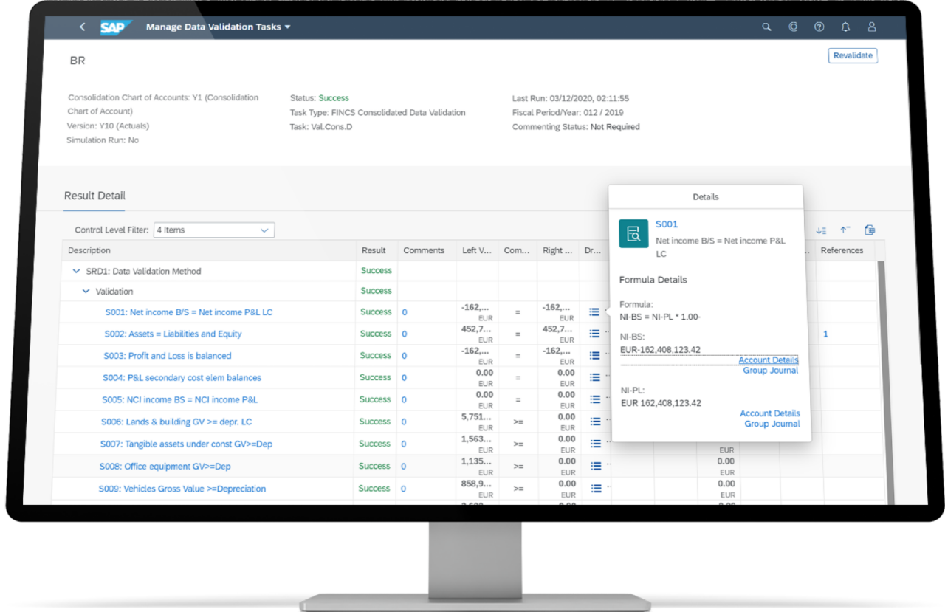Open global search in the shell bar

pos(766,27)
